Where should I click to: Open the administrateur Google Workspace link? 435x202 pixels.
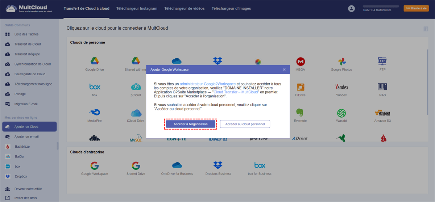(207, 84)
